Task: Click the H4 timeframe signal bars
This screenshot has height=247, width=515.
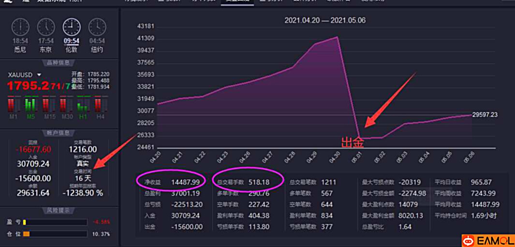Action: click(101, 104)
